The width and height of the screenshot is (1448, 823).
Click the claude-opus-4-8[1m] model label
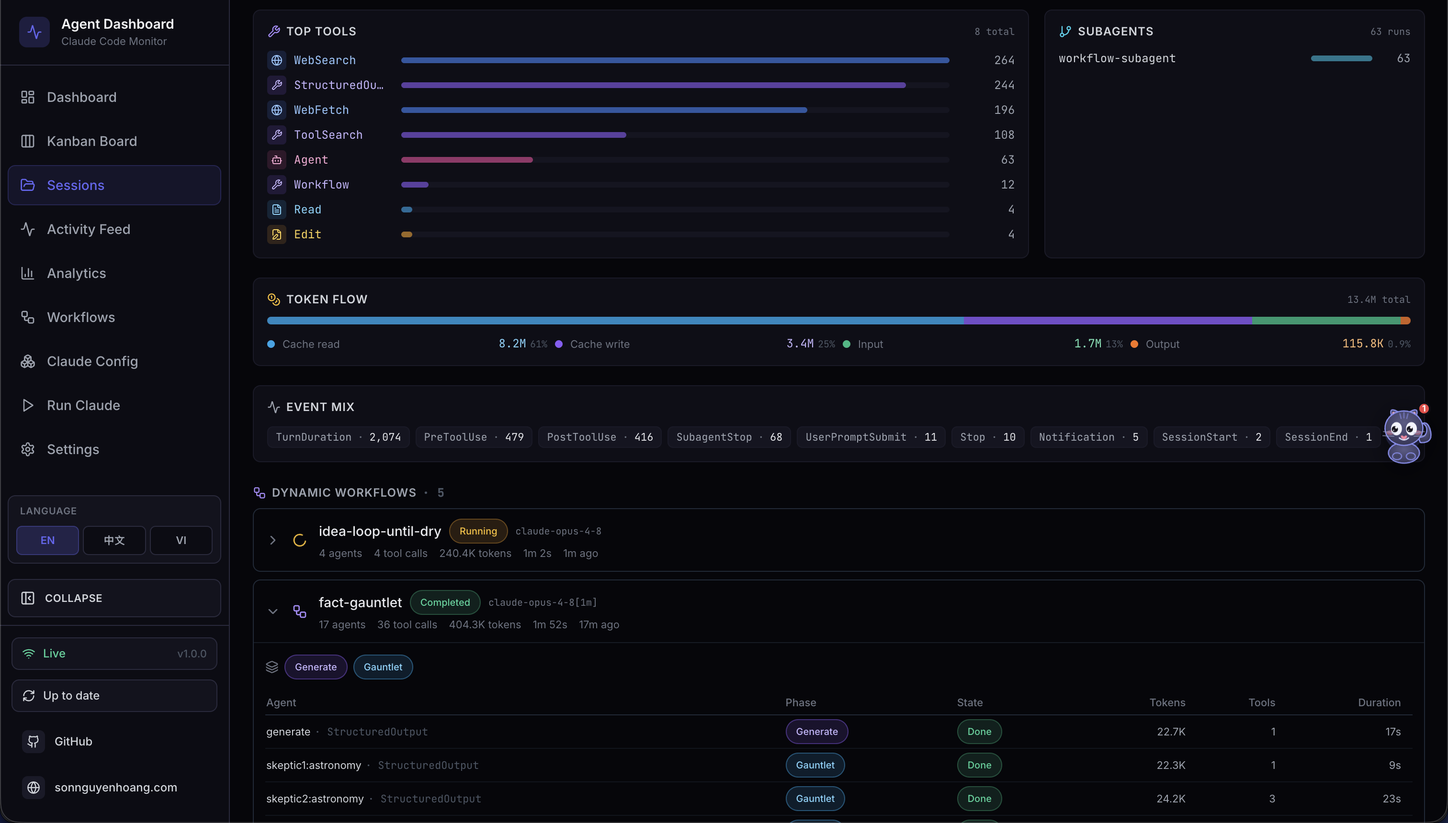coord(543,602)
